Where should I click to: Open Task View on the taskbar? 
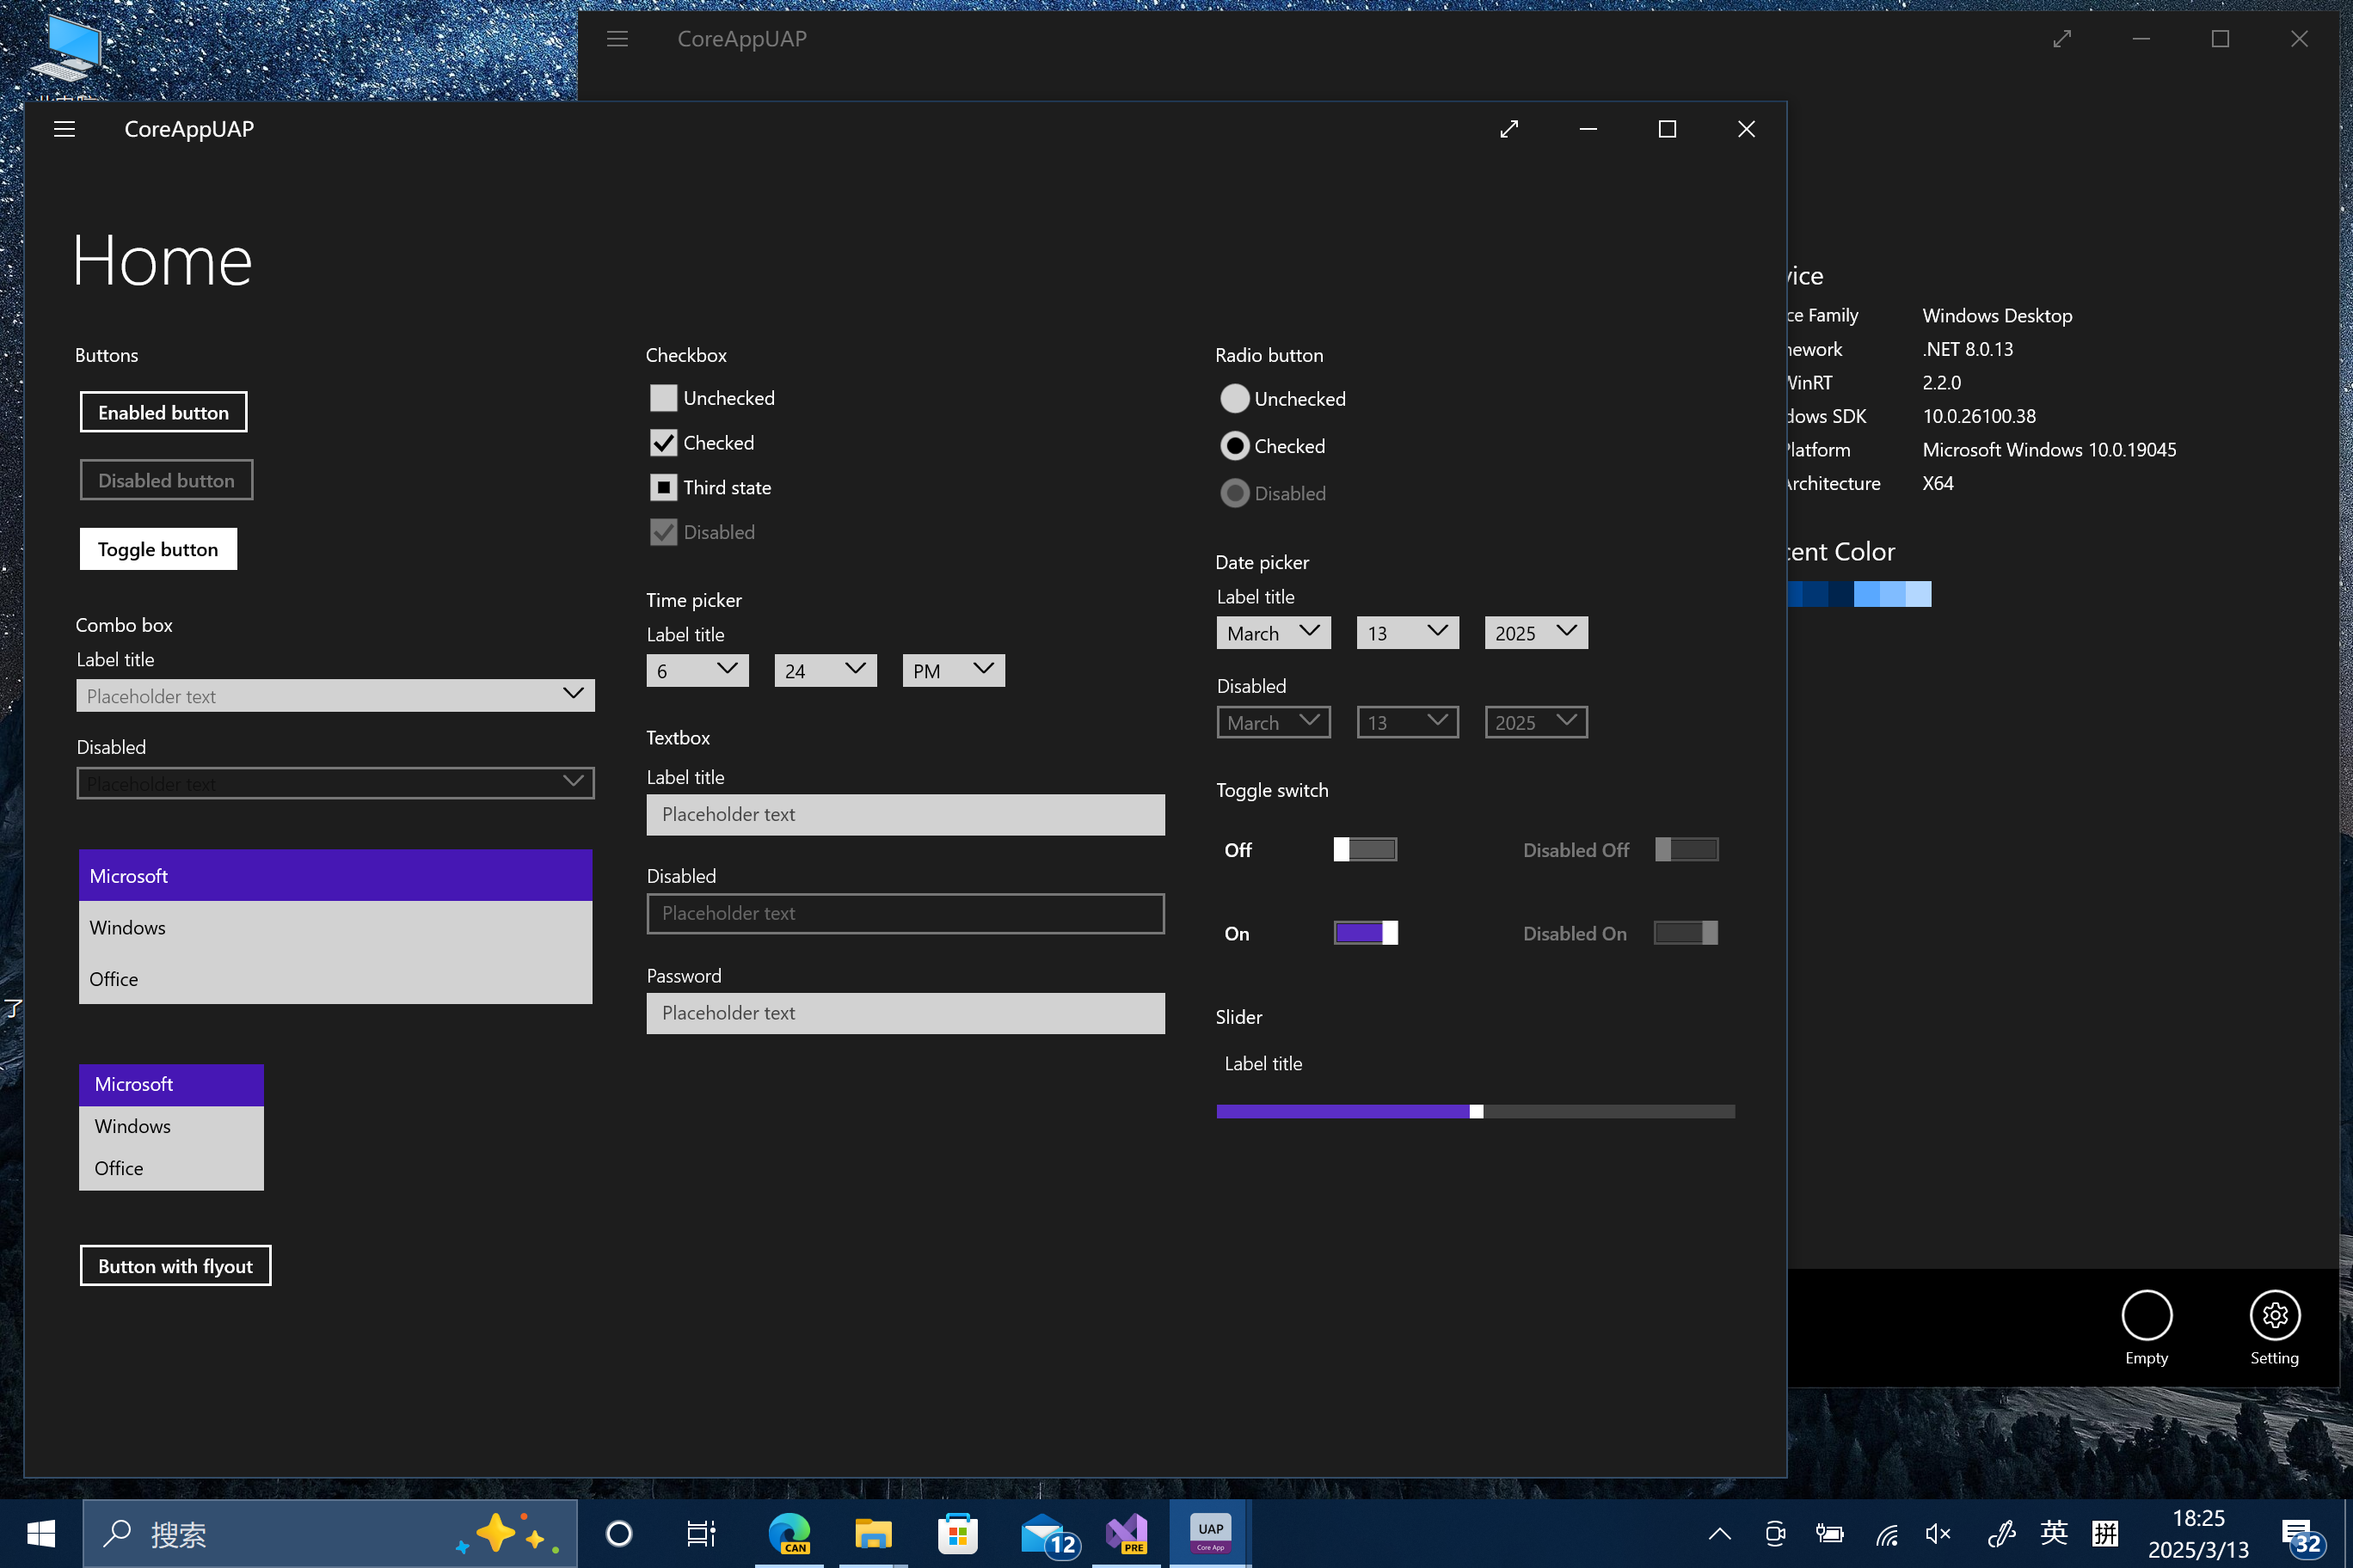700,1533
